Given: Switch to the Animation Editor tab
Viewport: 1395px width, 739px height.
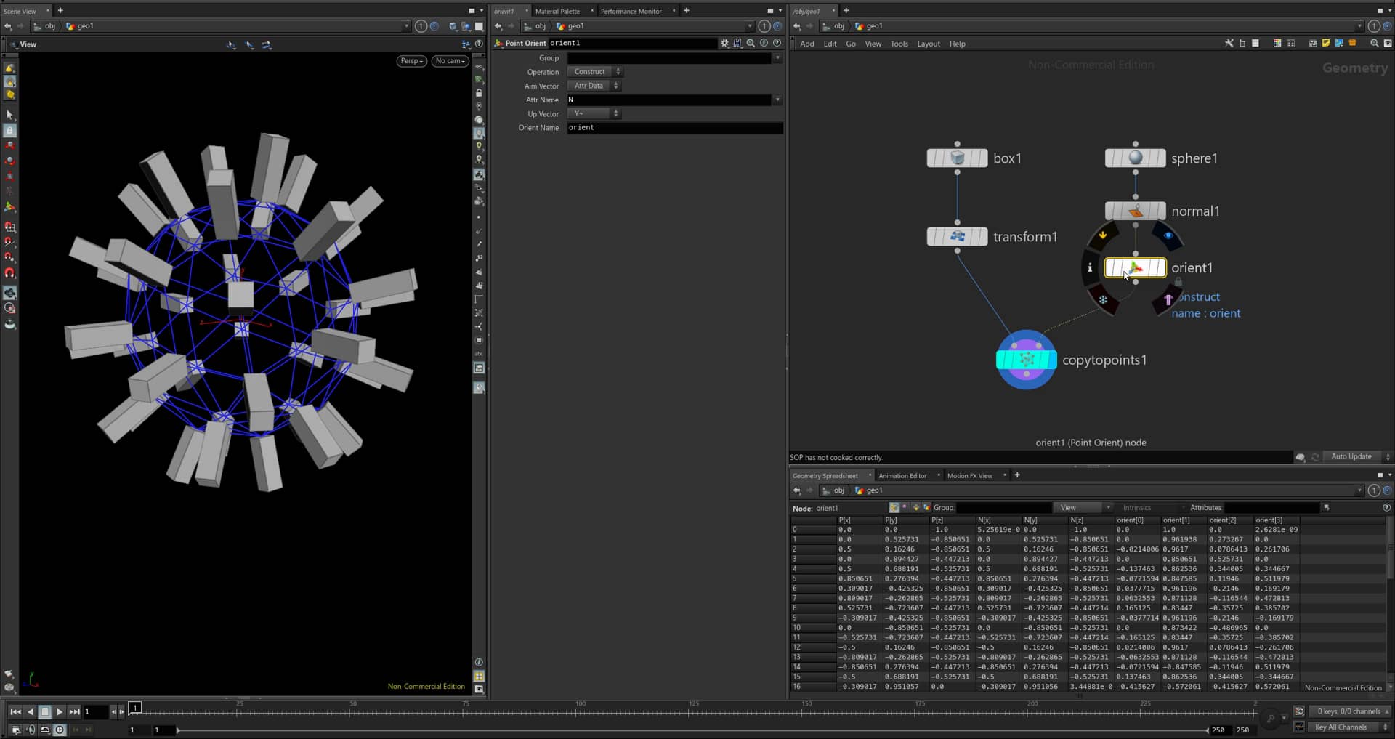Looking at the screenshot, I should tap(902, 475).
